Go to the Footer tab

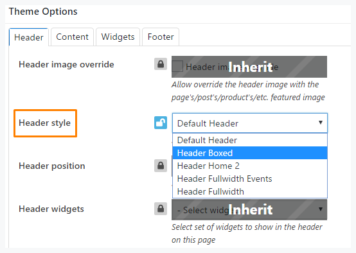point(161,37)
